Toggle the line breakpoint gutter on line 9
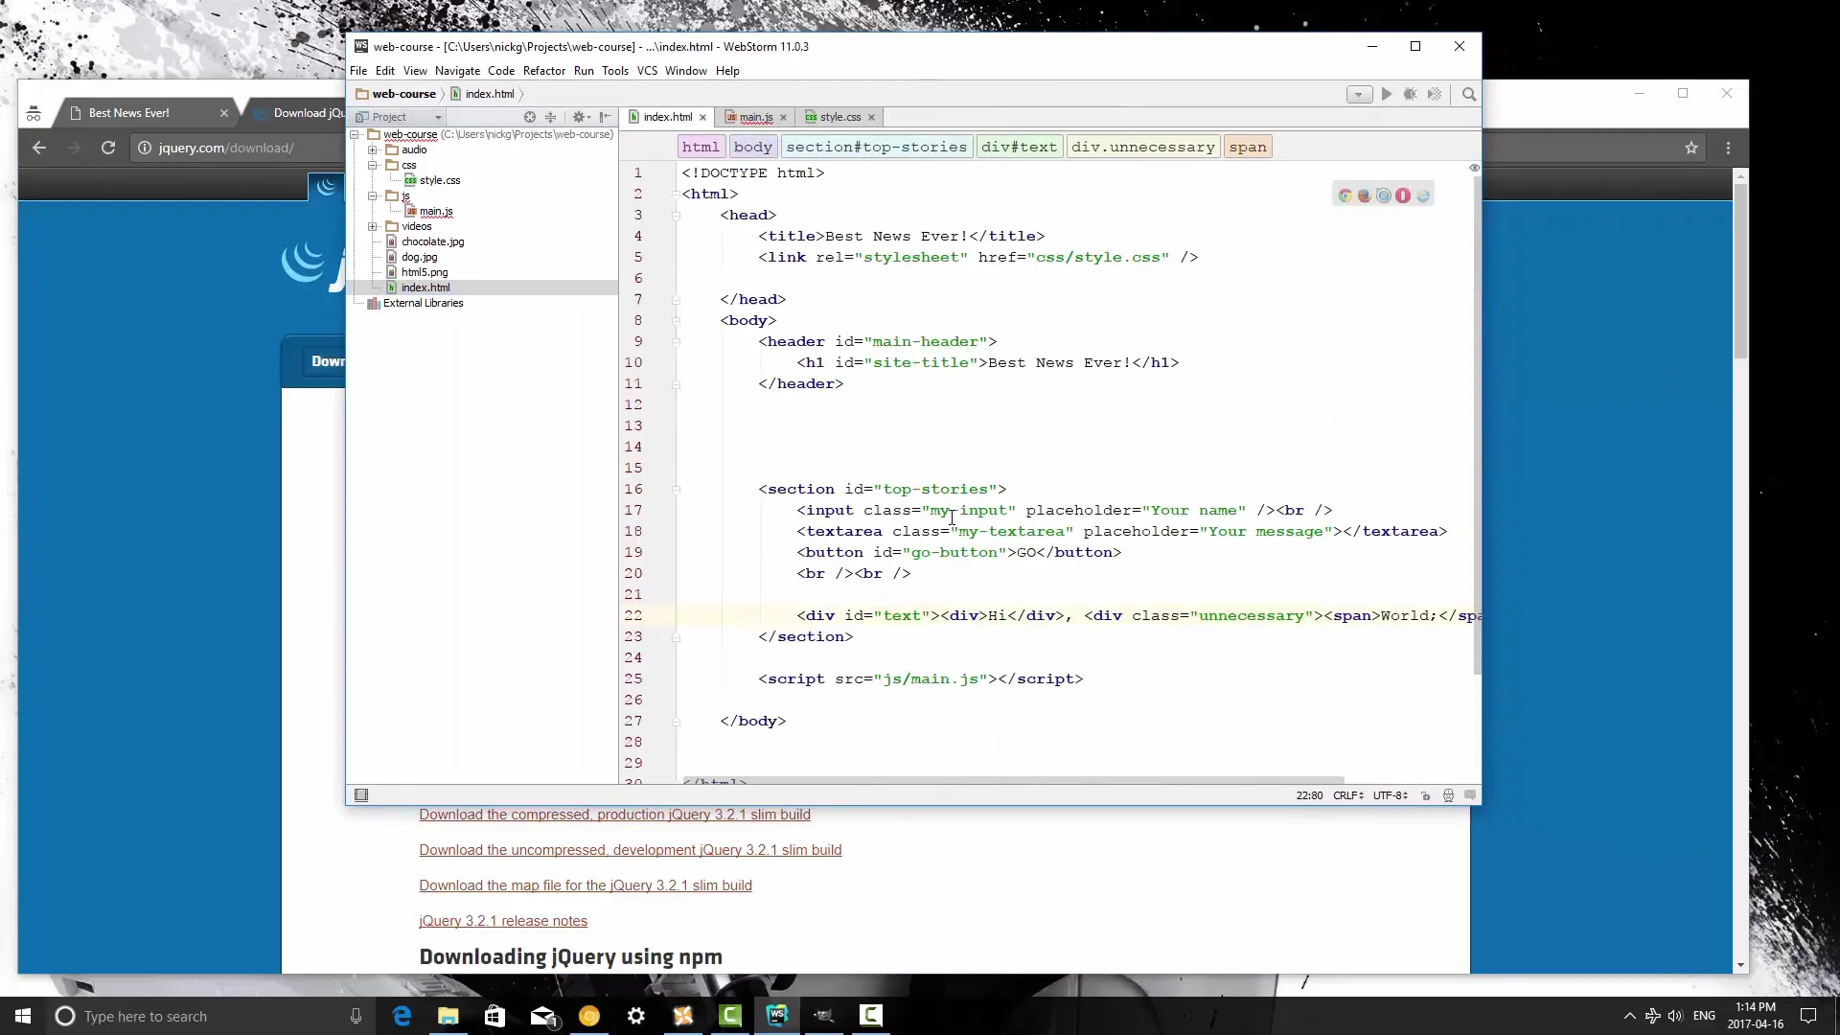The height and width of the screenshot is (1035, 1840). pyautogui.click(x=661, y=341)
